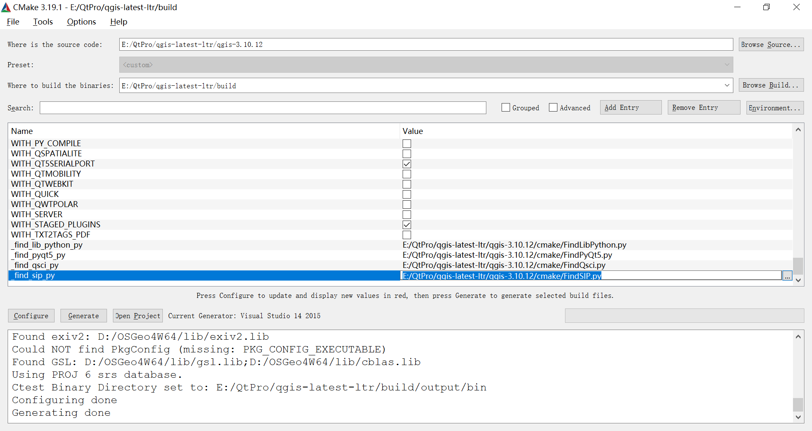Click the source code path field
812x431 pixels.
pyautogui.click(x=426, y=44)
